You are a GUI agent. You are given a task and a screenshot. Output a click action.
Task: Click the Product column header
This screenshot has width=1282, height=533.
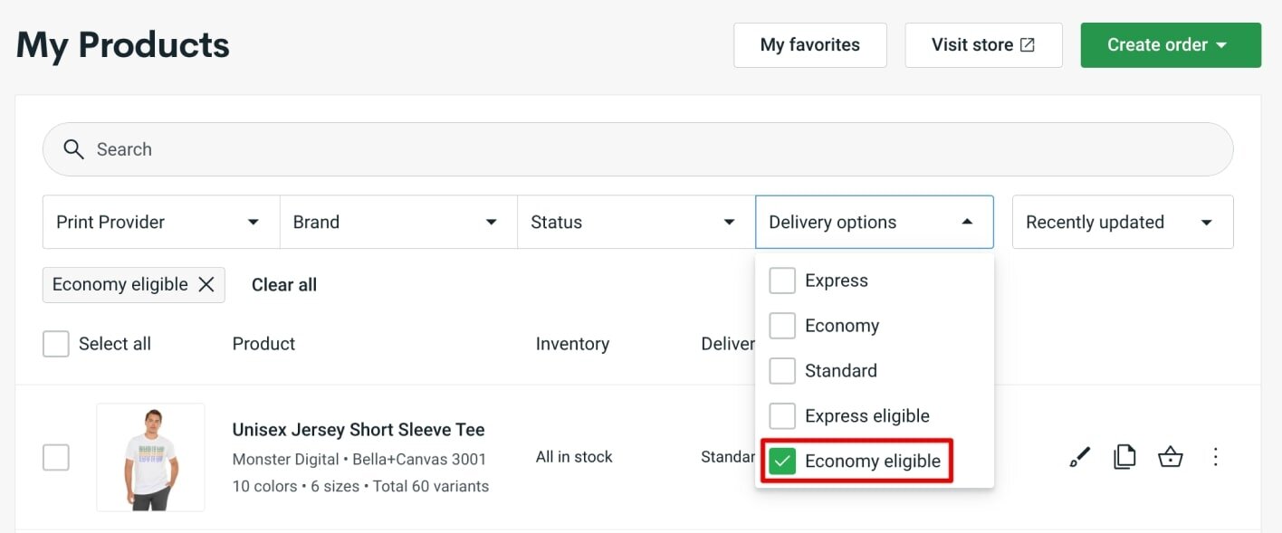tap(263, 344)
